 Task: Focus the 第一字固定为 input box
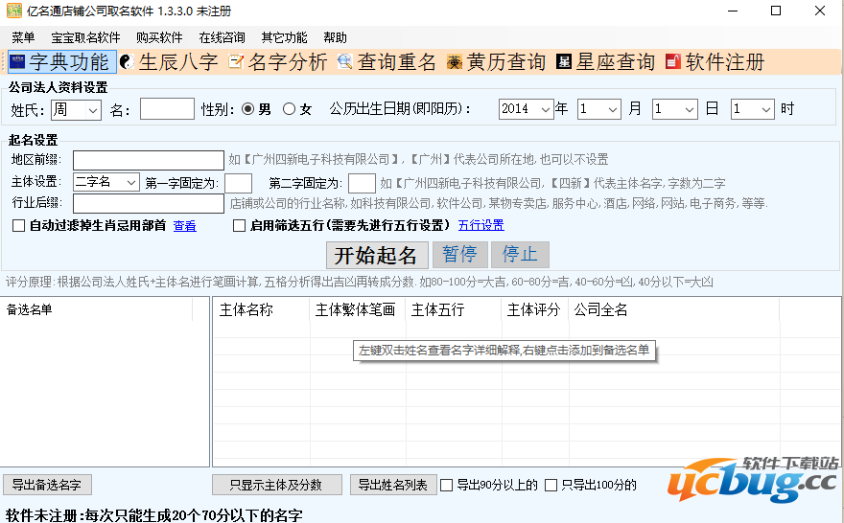point(239,183)
